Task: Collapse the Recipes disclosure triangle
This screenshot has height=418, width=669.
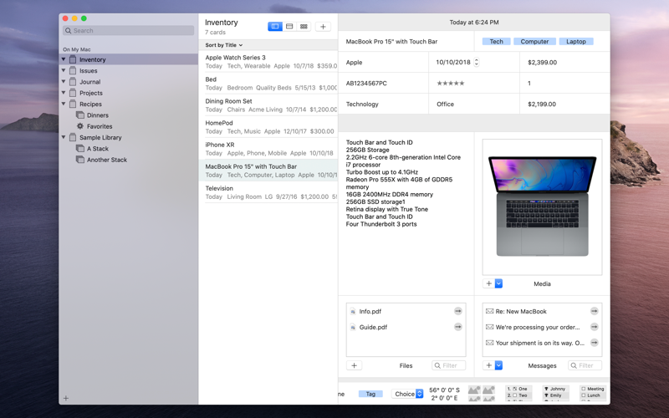Action: tap(64, 104)
